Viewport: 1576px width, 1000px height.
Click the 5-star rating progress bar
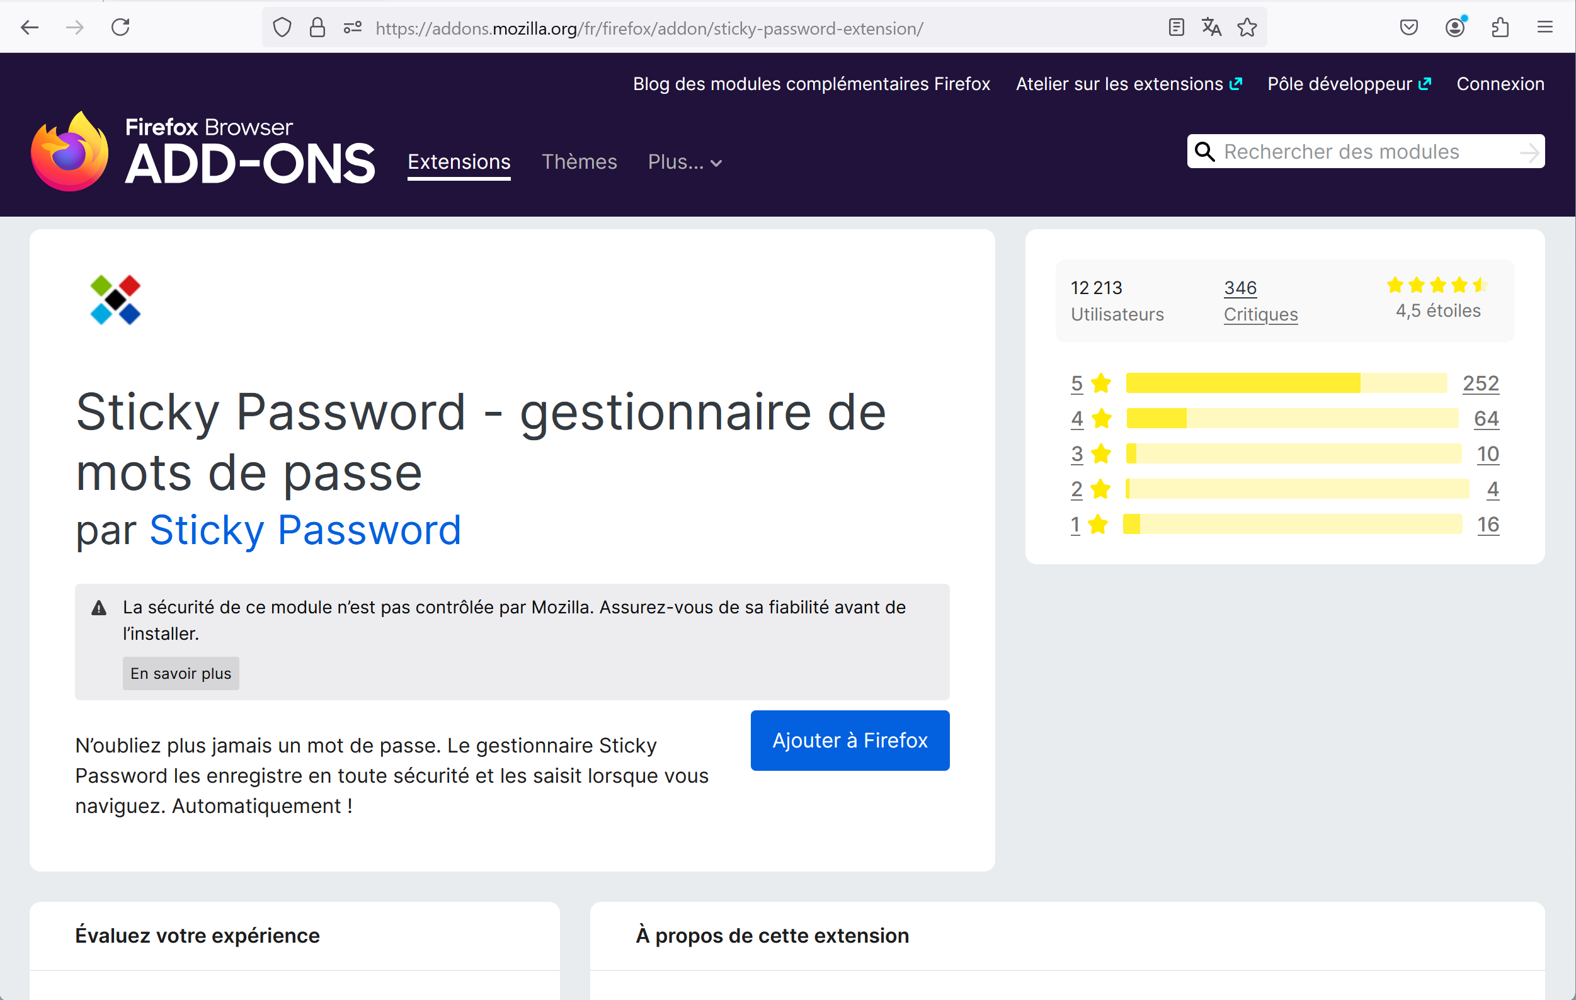pos(1287,383)
